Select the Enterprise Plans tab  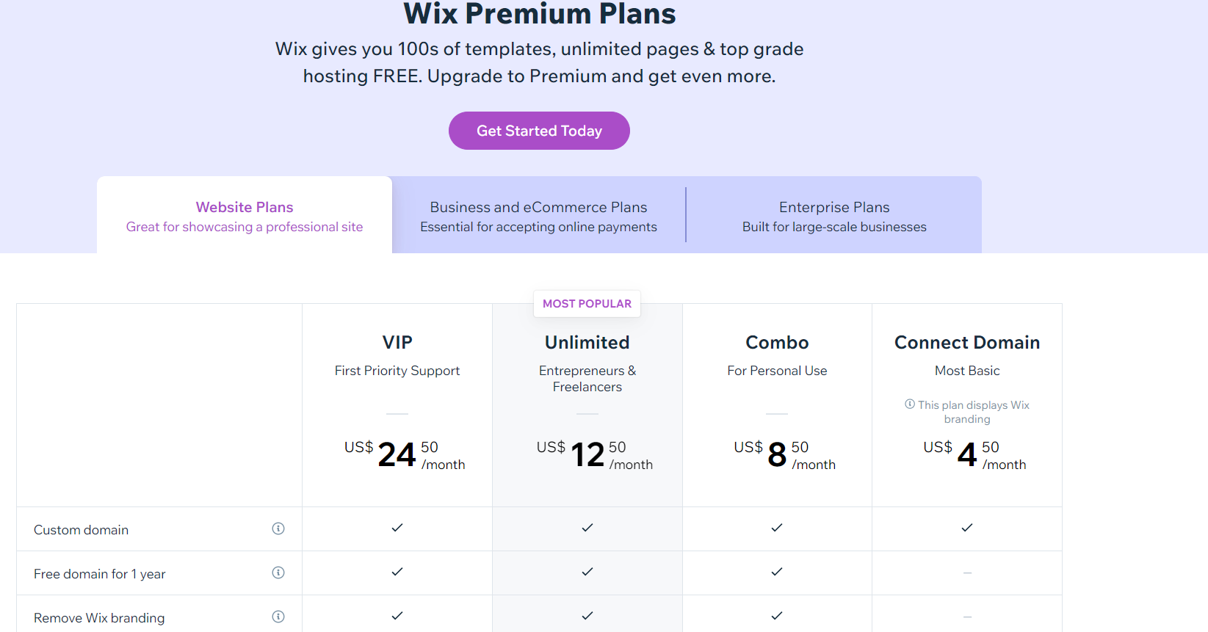tap(834, 215)
